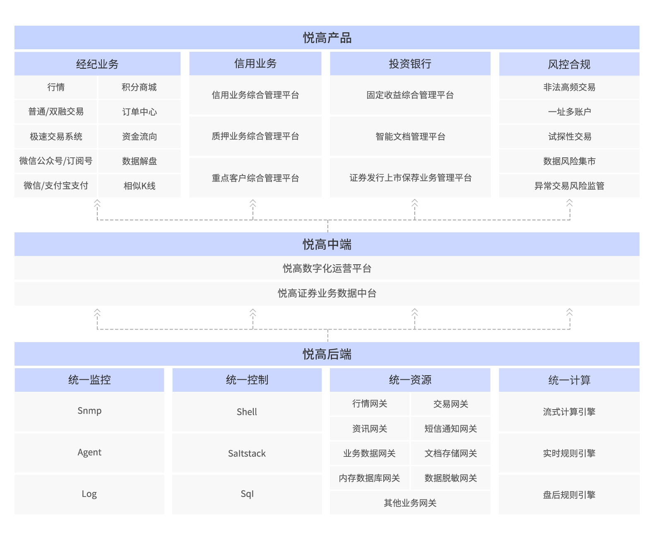654x538 pixels.
Task: Click the 微信公众号/订阅号 cell
Action: click(56, 161)
